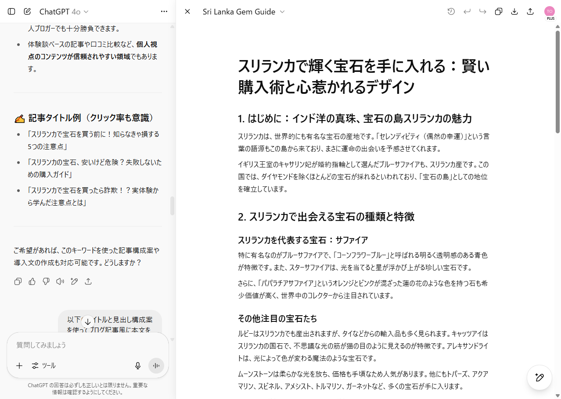
Task: Undo the last canvas edit
Action: [467, 11]
